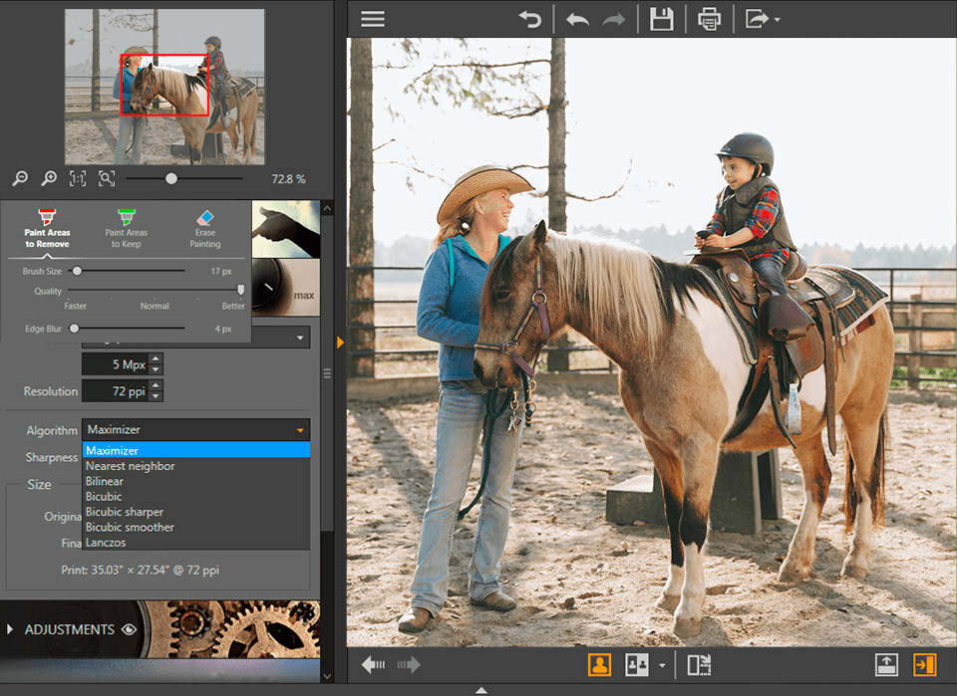957x696 pixels.
Task: Click the Print icon
Action: (x=710, y=18)
